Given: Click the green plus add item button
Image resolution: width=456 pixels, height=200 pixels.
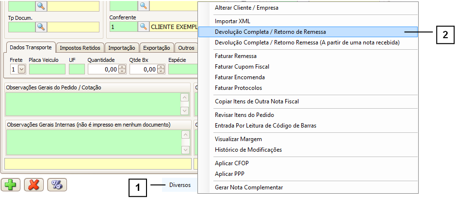Looking at the screenshot, I should [10, 185].
